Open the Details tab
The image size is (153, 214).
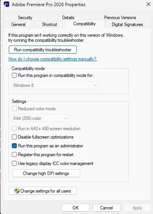coord(68,18)
